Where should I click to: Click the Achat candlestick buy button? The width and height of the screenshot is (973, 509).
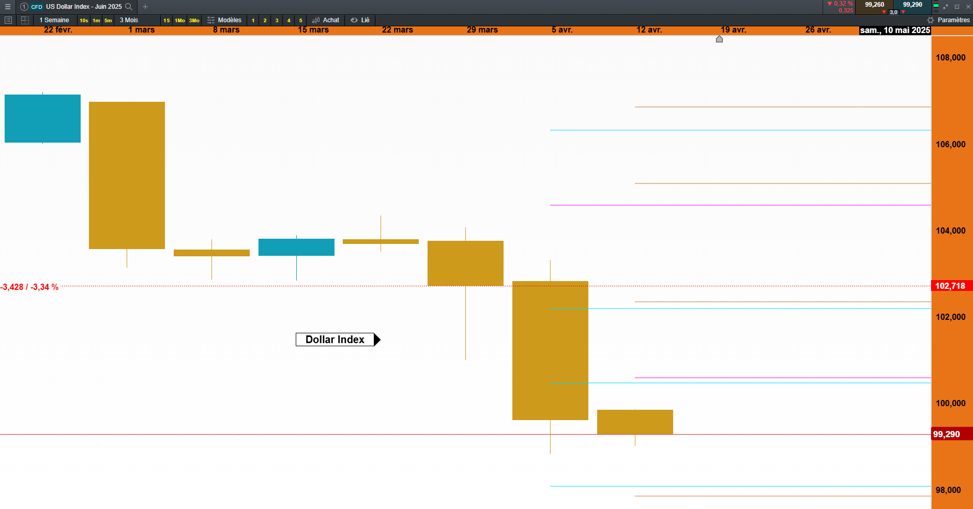[326, 20]
